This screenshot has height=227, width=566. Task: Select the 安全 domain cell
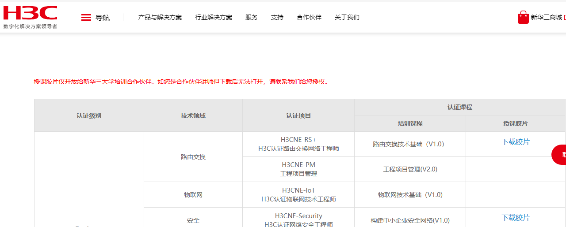pos(193,217)
